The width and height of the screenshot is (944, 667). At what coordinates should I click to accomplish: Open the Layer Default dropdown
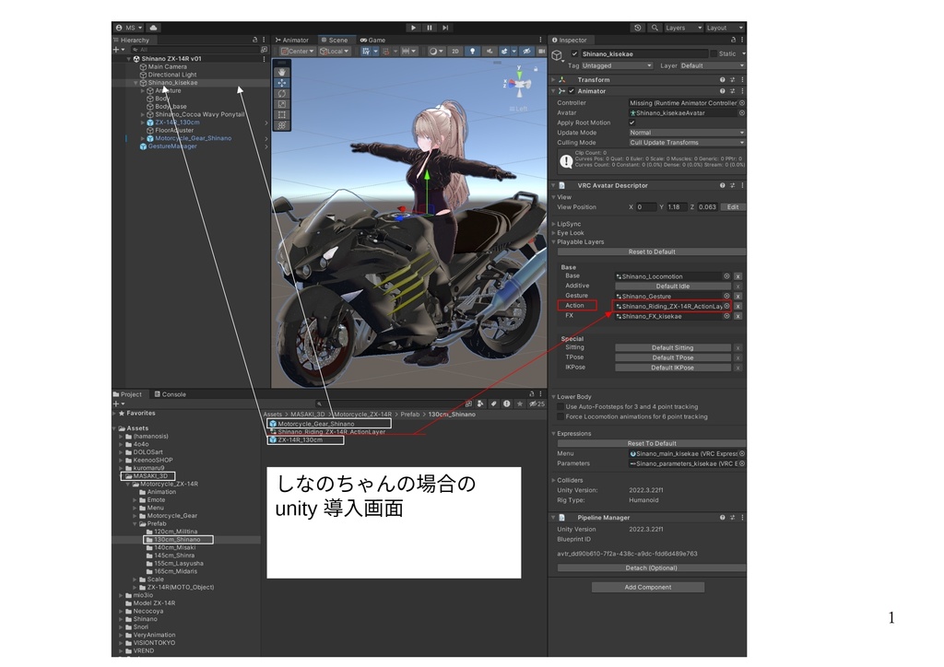(713, 66)
